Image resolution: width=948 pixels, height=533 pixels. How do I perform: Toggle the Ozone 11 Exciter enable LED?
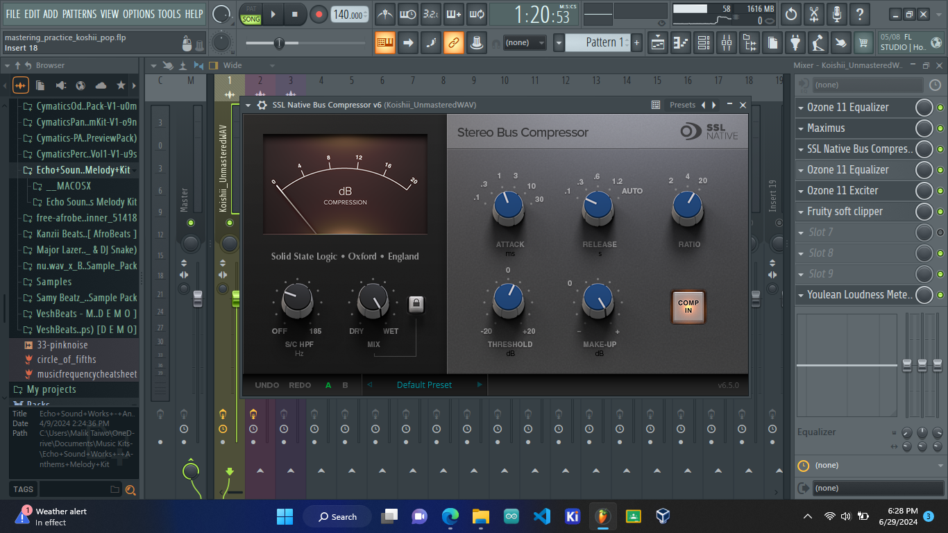[x=940, y=191]
